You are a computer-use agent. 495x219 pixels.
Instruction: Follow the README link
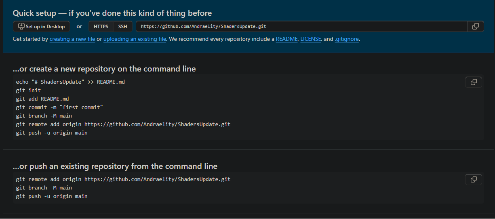click(286, 39)
